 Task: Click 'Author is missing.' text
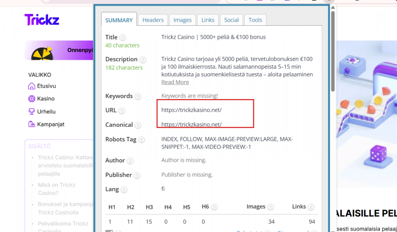[x=184, y=160]
